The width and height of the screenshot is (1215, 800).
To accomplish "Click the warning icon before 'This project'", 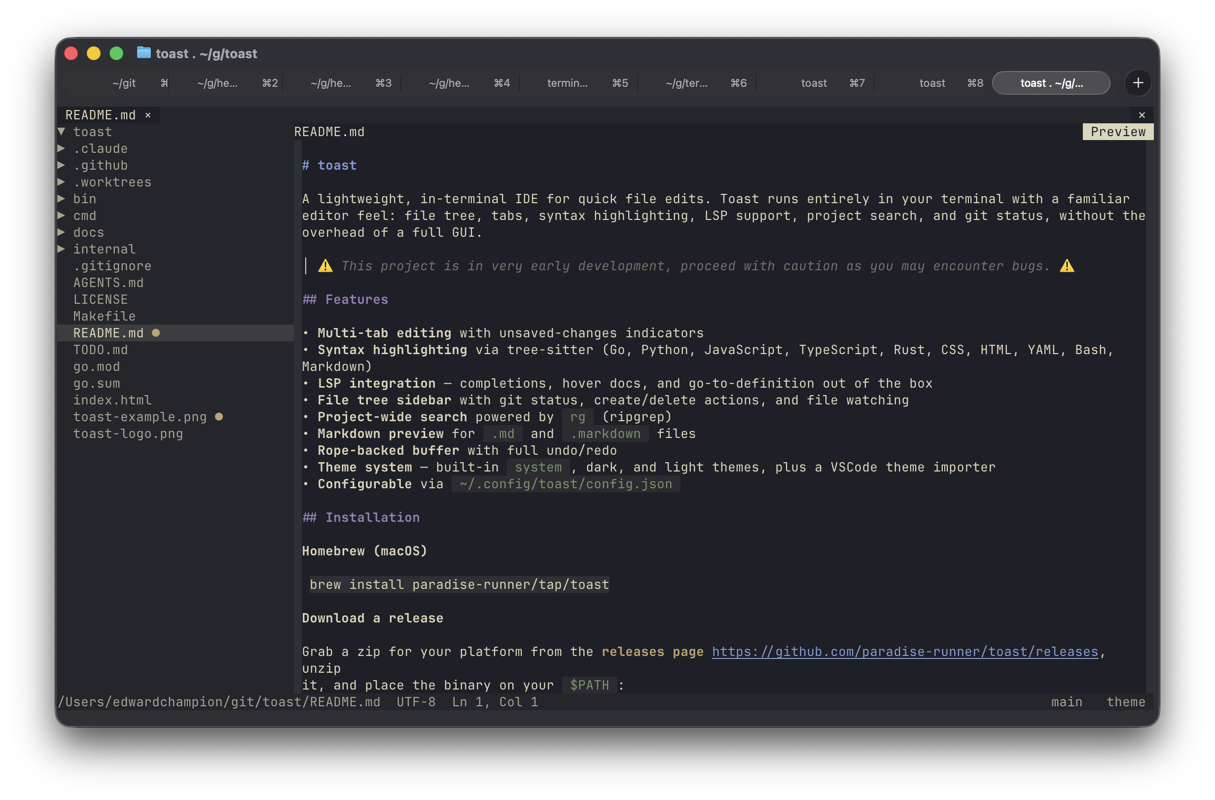I will [325, 266].
